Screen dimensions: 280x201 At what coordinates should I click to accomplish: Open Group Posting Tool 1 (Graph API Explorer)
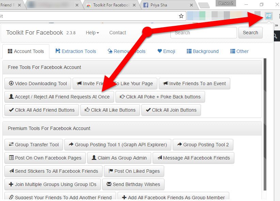[x=118, y=145]
